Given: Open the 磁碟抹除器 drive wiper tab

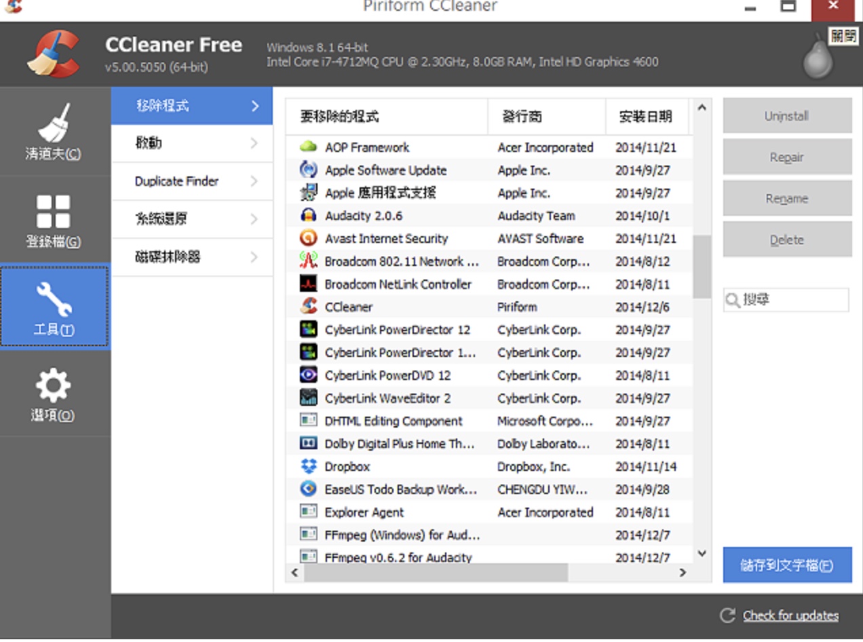Looking at the screenshot, I should [192, 257].
